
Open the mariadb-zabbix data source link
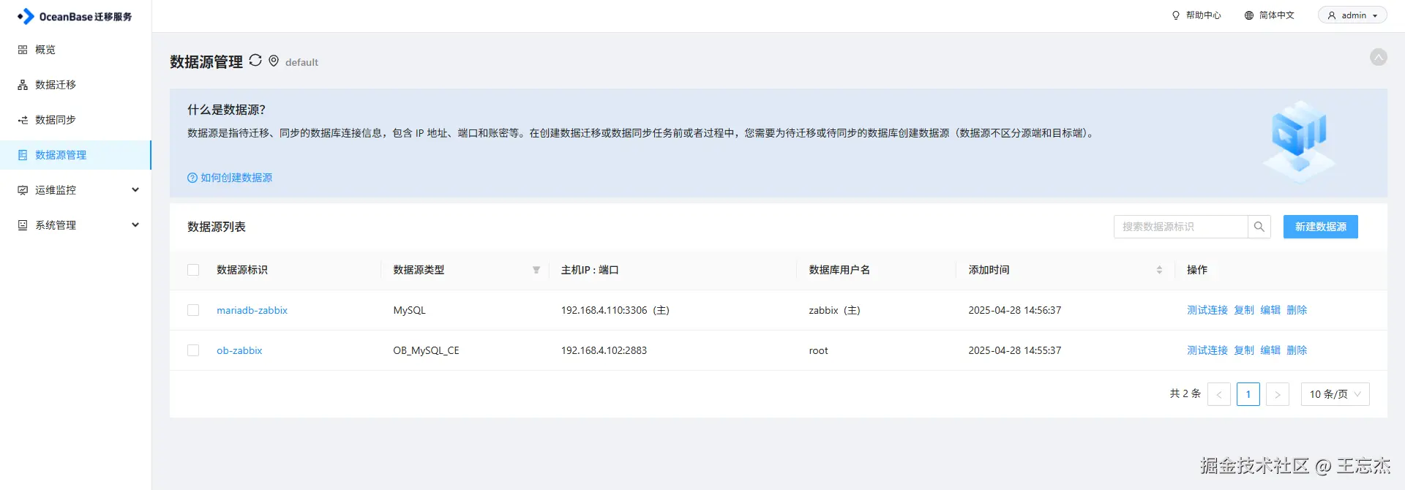coord(252,310)
